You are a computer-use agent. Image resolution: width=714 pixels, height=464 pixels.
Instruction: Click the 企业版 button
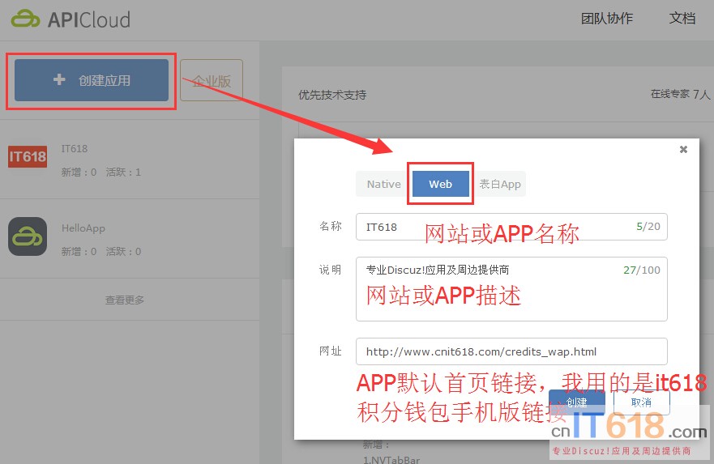click(x=212, y=81)
